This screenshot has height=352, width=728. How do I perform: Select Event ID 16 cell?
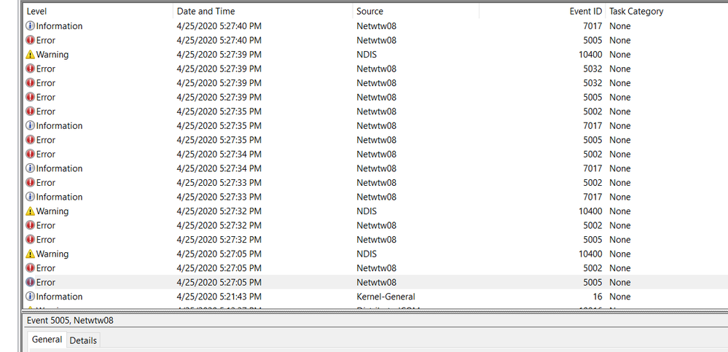coord(598,297)
